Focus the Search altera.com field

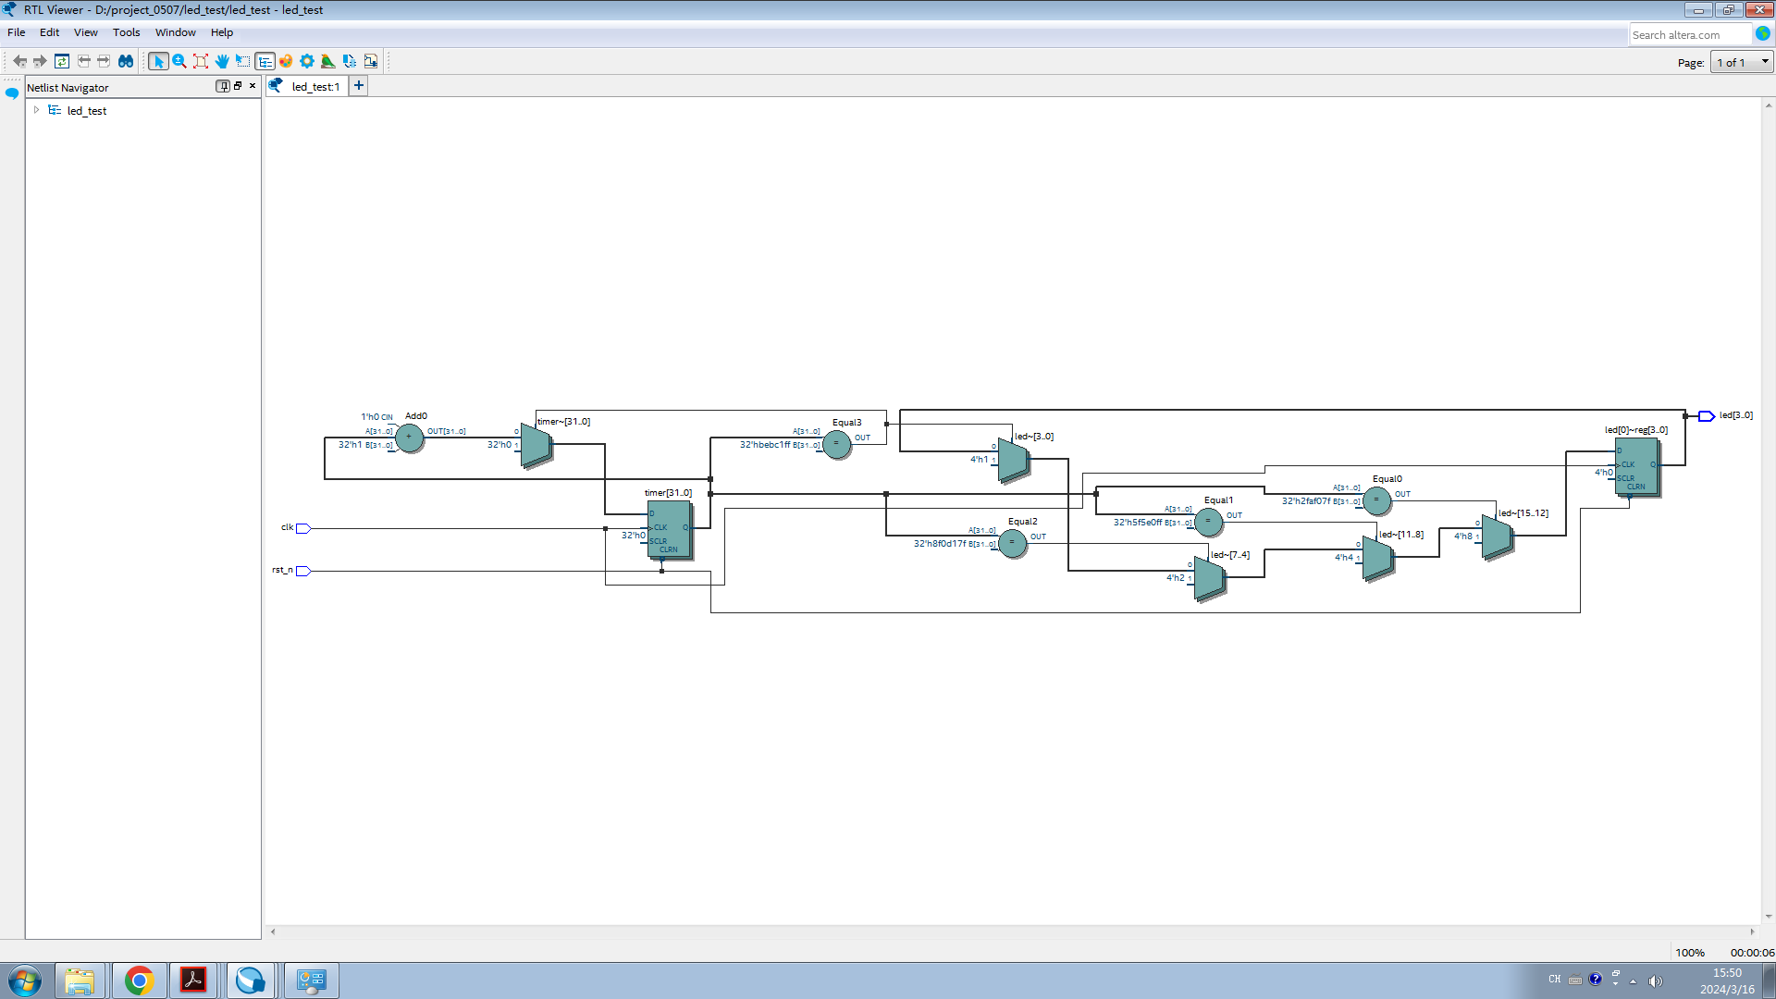coord(1691,35)
